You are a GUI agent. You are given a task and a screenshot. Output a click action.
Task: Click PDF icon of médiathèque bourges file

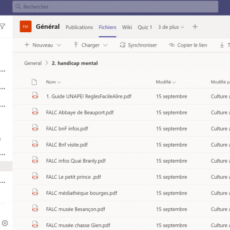tap(35, 192)
